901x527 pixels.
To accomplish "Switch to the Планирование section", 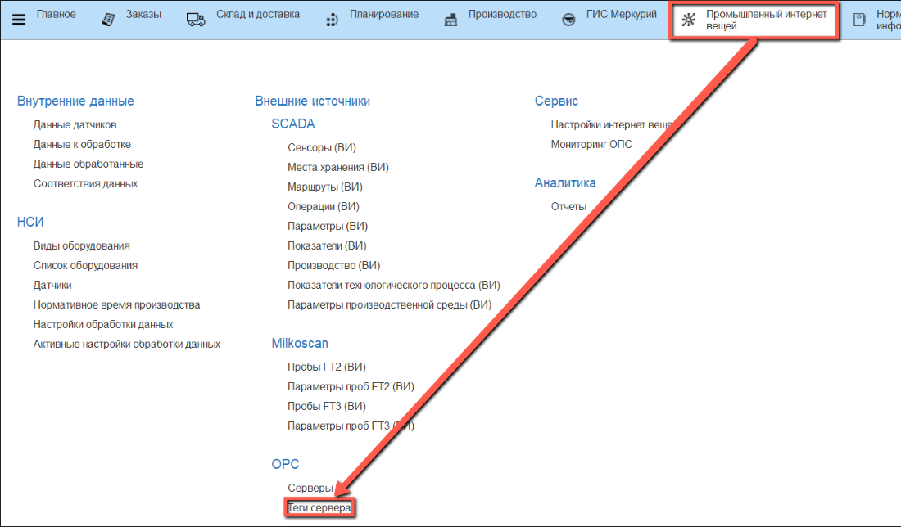I will coord(384,15).
